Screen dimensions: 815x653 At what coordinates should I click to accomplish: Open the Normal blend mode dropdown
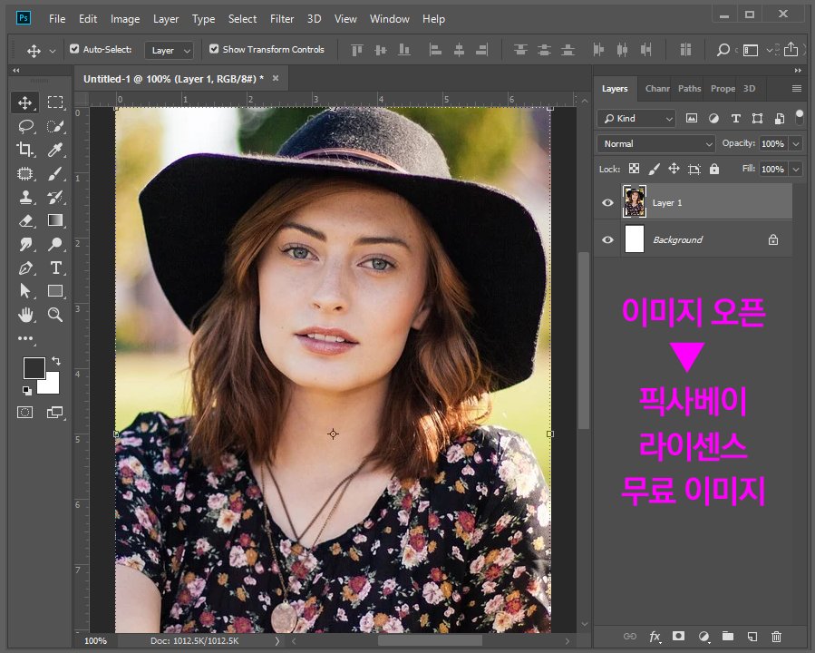coord(656,143)
